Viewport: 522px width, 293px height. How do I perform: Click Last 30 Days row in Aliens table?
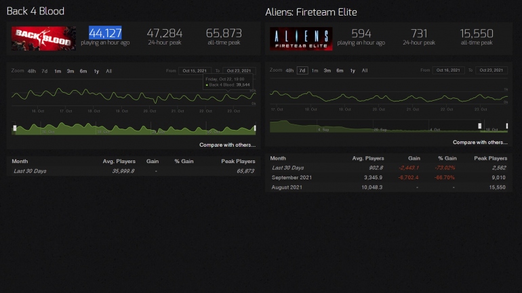coord(389,168)
